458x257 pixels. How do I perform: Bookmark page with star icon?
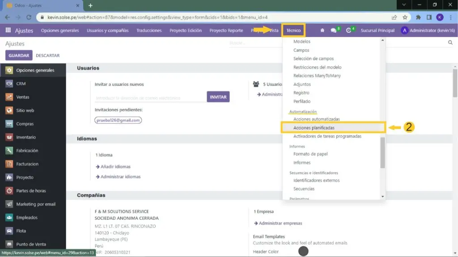tap(405, 17)
